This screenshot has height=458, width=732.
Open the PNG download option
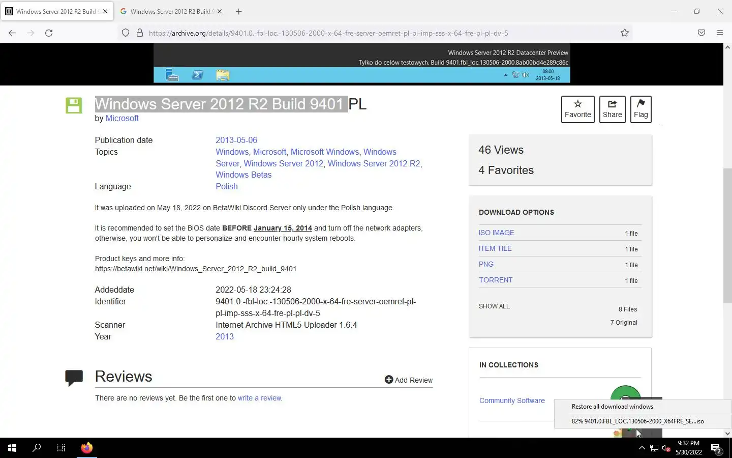pos(486,264)
